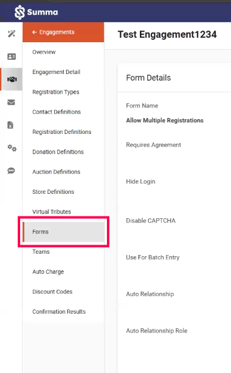
Task: Select Auction Definitions
Action: pyautogui.click(x=56, y=172)
